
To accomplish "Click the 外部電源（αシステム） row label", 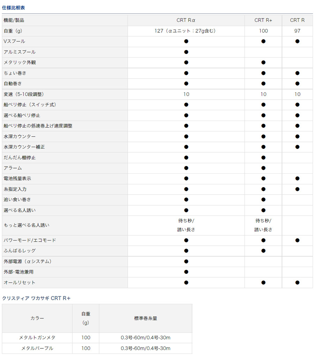I will [28, 261].
